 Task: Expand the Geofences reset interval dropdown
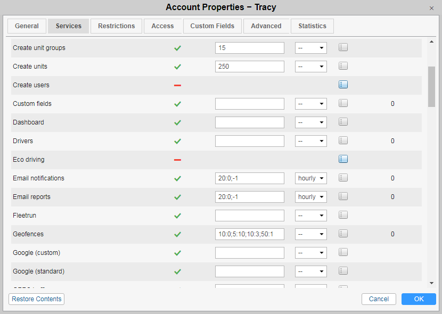click(x=311, y=234)
